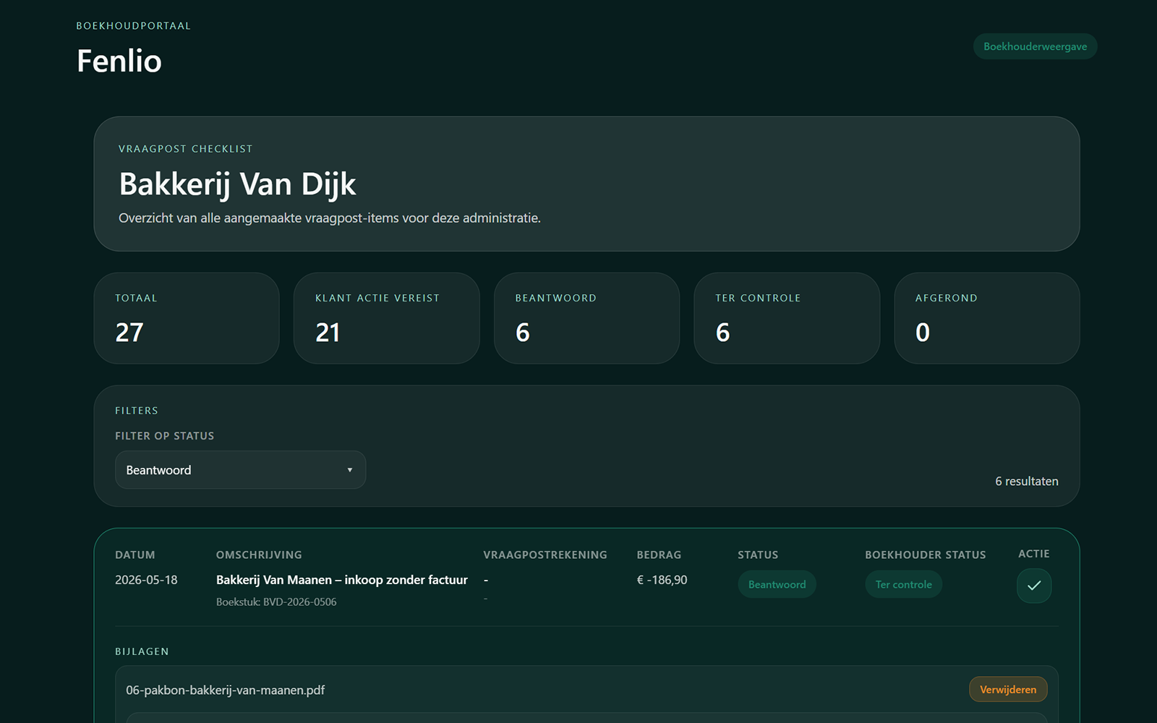Click the Bakkerij Van Dijk heading
The width and height of the screenshot is (1157, 723).
coord(237,184)
